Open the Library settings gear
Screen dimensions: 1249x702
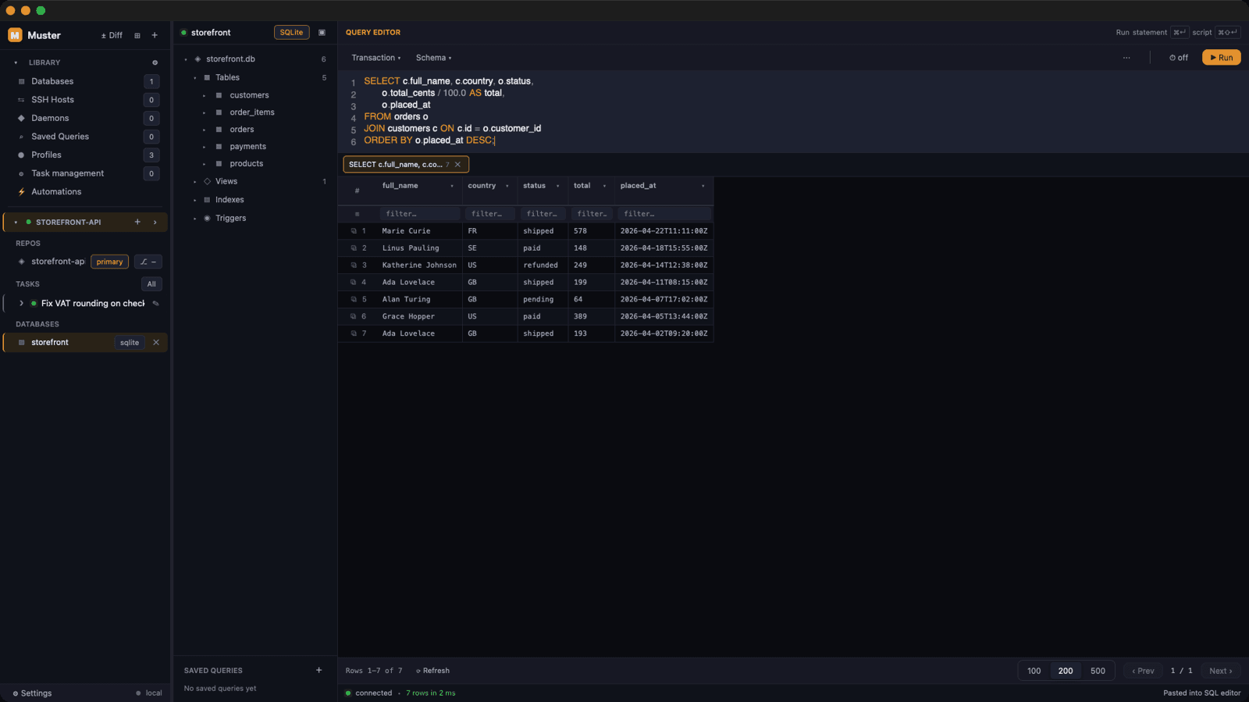[x=155, y=62]
